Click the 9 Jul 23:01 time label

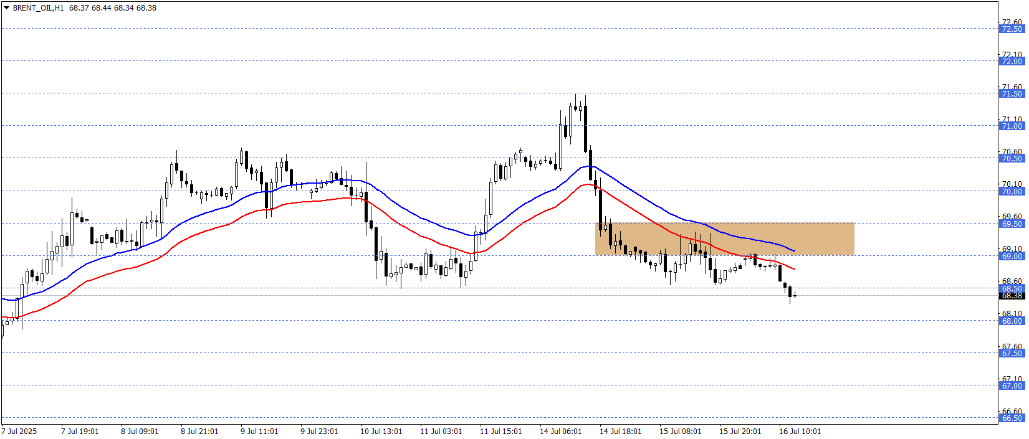tap(319, 431)
